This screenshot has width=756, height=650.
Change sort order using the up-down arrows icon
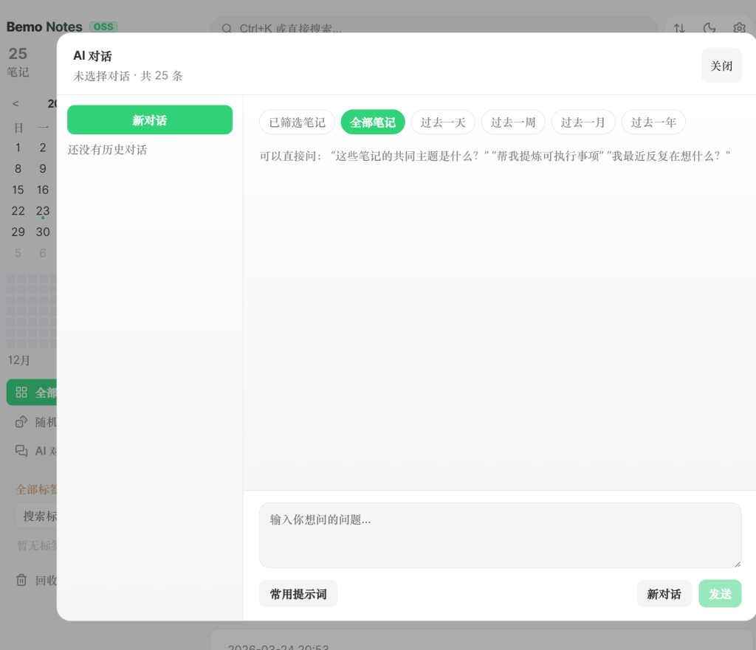click(679, 28)
